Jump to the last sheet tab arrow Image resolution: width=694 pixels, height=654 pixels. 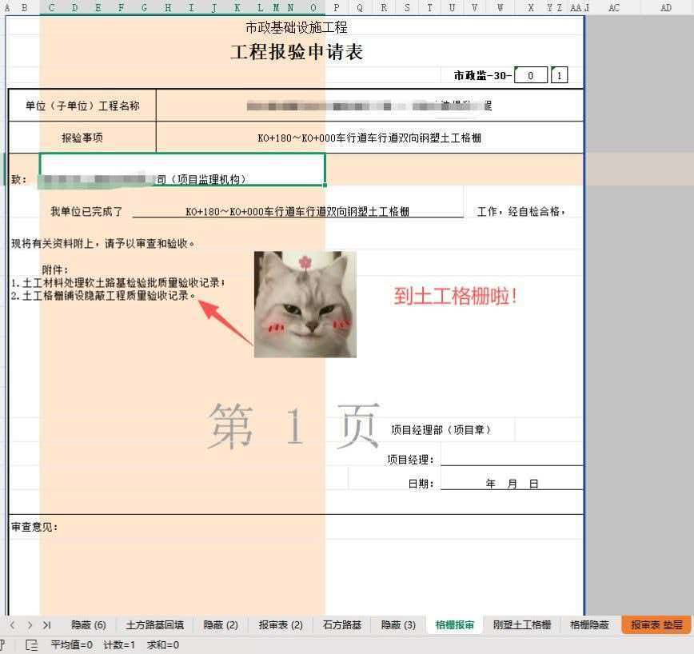[x=47, y=624]
